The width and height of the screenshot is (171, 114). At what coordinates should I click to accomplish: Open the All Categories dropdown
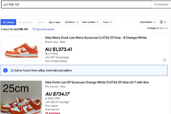(x=161, y=5)
